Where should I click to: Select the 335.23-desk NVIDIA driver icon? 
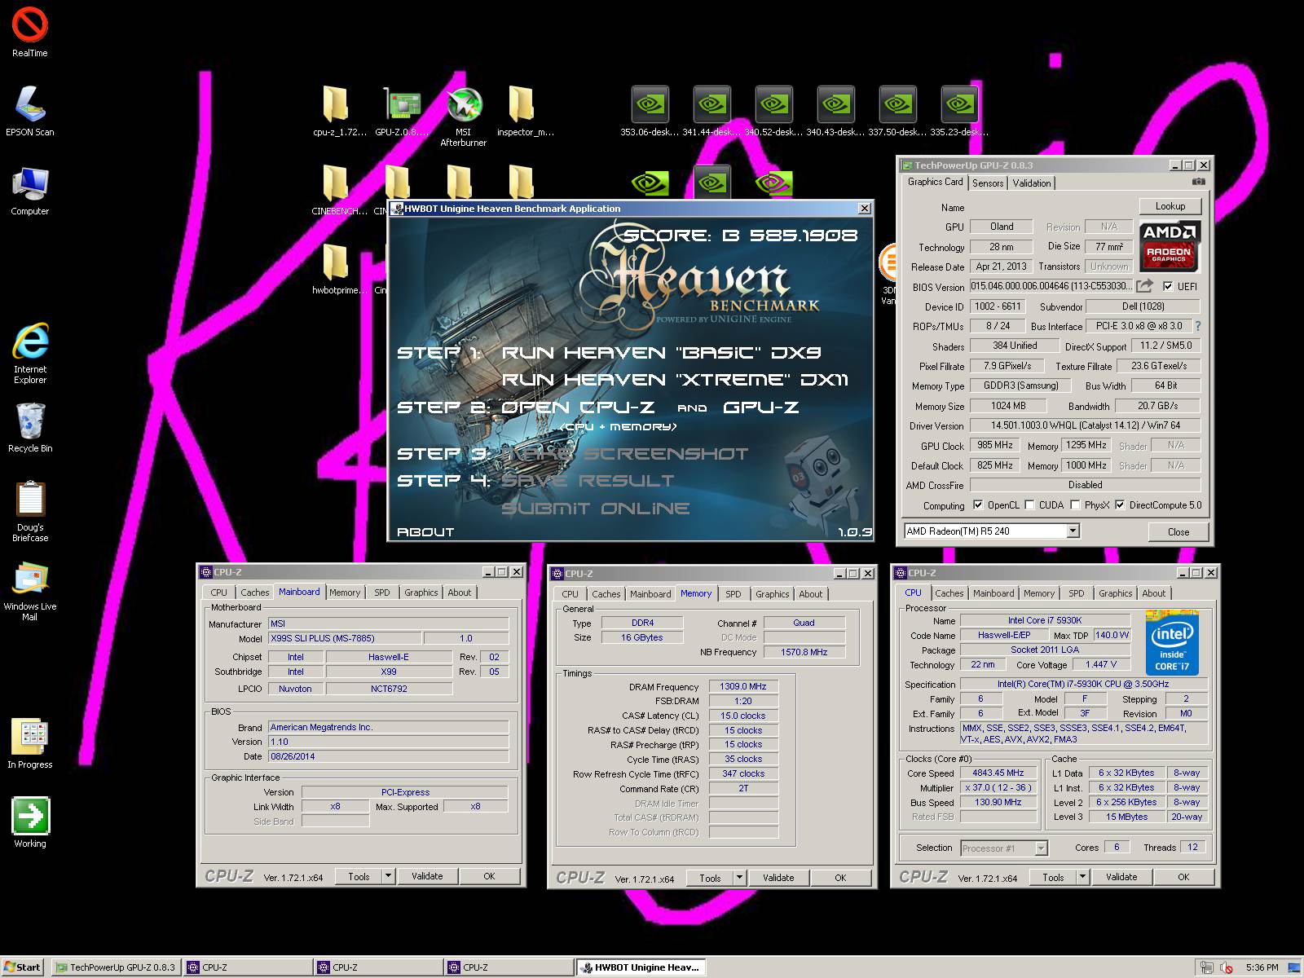tap(959, 111)
